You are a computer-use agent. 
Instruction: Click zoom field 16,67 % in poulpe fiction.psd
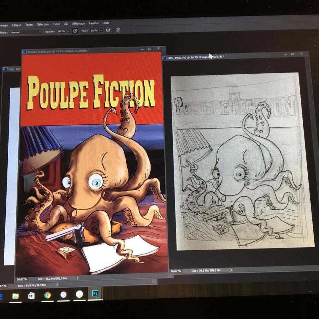22,279
